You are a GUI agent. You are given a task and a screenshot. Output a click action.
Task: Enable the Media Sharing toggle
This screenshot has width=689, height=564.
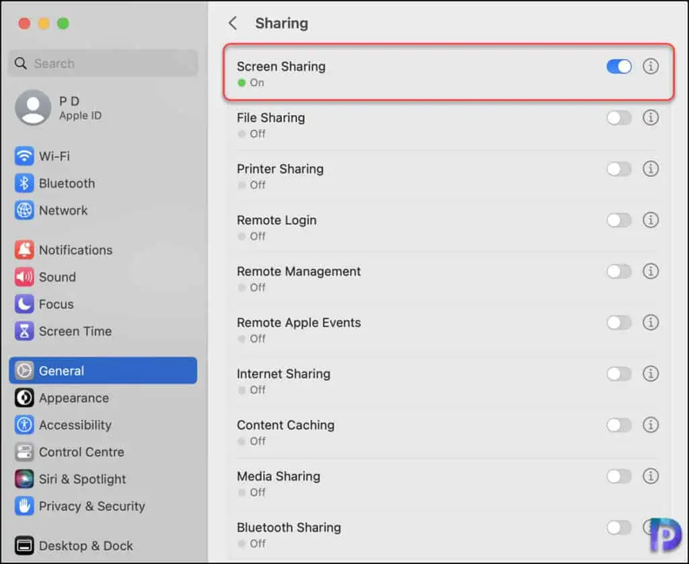point(619,476)
